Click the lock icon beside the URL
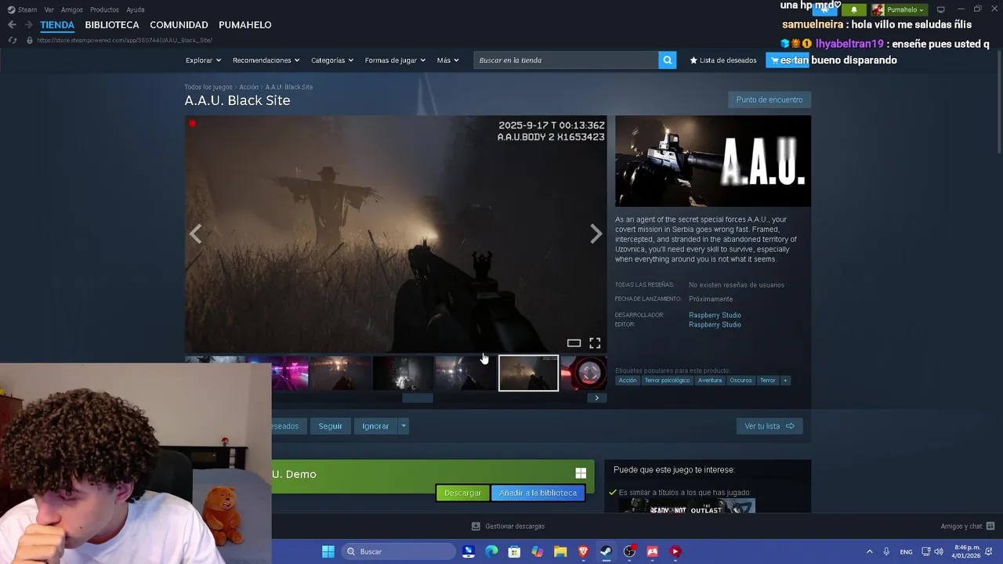The height and width of the screenshot is (564, 1003). click(x=30, y=40)
